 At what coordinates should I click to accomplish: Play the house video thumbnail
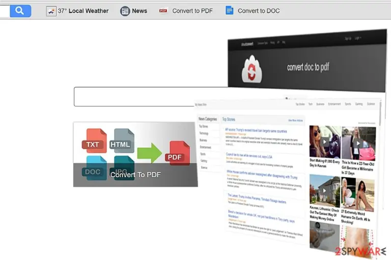point(324,190)
